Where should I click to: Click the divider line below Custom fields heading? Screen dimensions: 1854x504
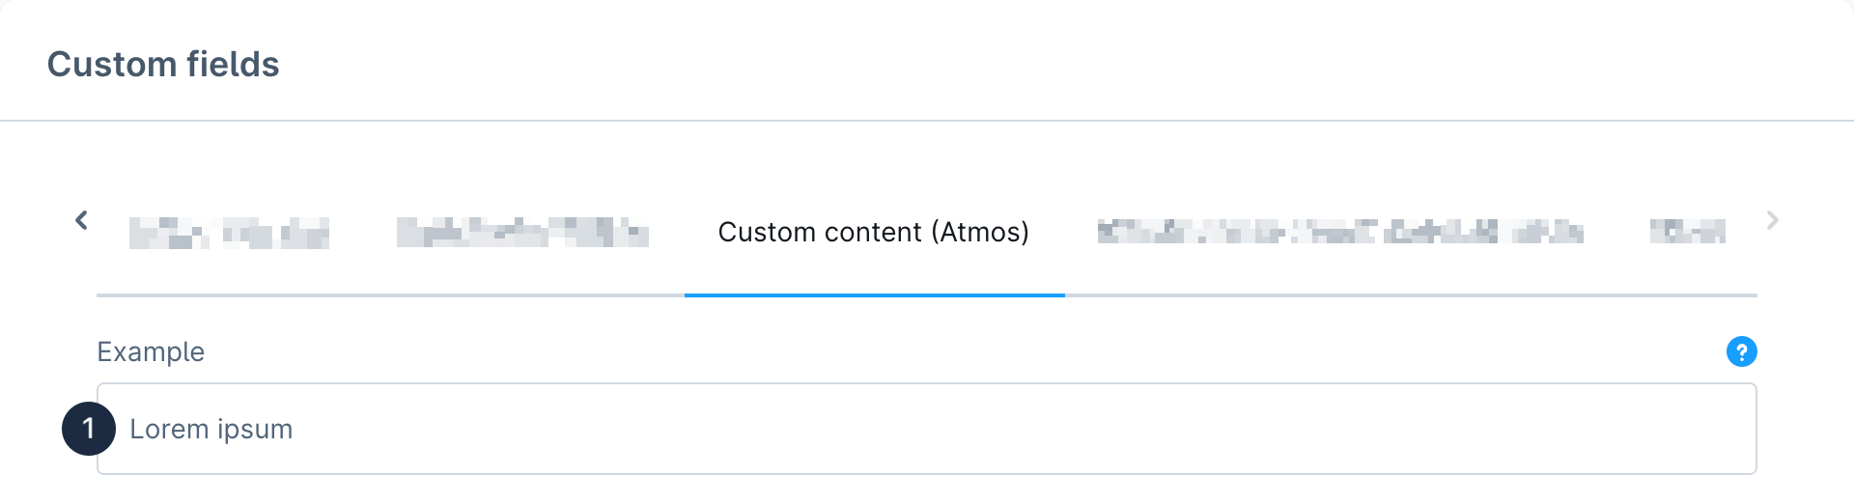pyautogui.click(x=927, y=121)
